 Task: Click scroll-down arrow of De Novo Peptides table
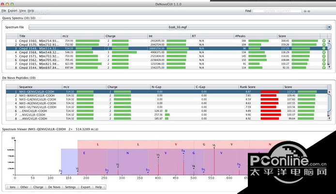(x=329, y=118)
